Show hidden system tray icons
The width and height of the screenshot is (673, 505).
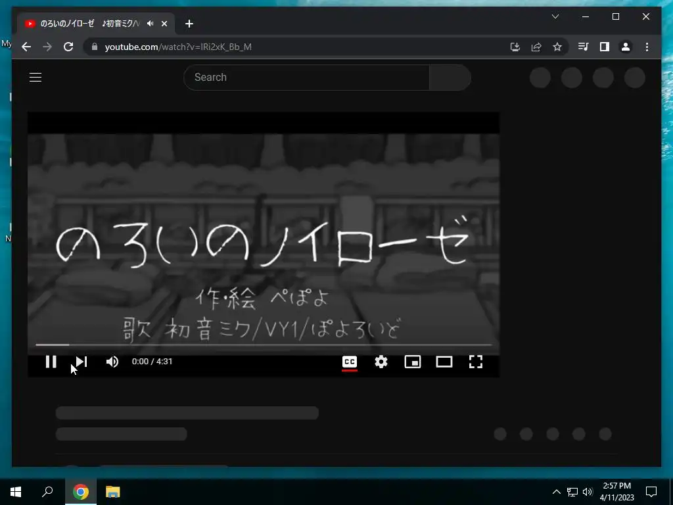(556, 492)
